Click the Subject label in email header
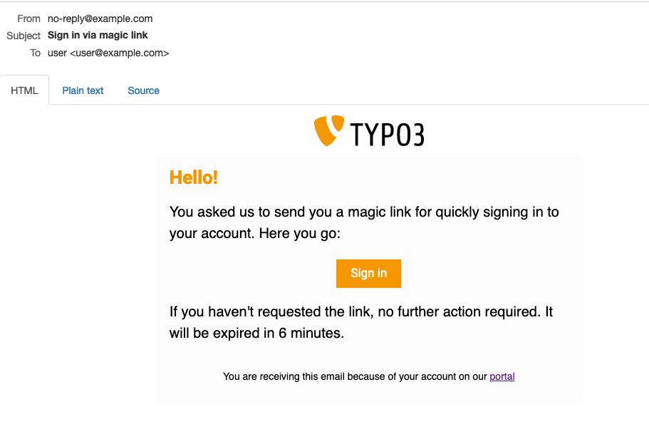649x434 pixels. click(24, 36)
